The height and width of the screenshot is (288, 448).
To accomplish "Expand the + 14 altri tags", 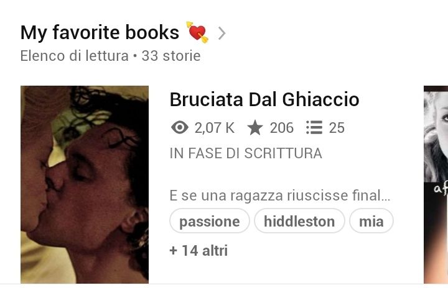I will (x=198, y=251).
